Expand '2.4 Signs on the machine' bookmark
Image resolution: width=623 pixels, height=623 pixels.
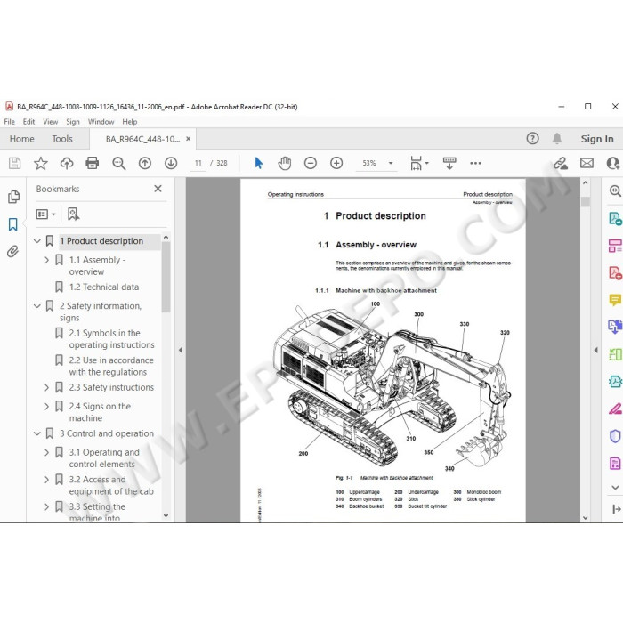click(x=46, y=407)
